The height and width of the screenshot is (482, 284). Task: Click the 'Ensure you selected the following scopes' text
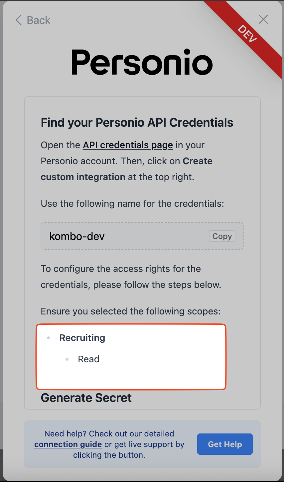[x=131, y=311]
